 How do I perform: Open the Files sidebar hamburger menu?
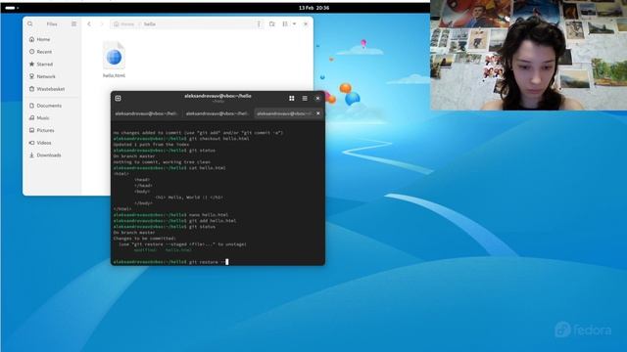coord(74,23)
